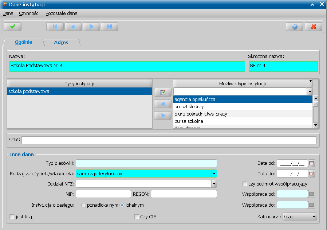The image size is (327, 230).
Task: Click the 'Typy instytucji' column header
Action: pyautogui.click(x=79, y=84)
